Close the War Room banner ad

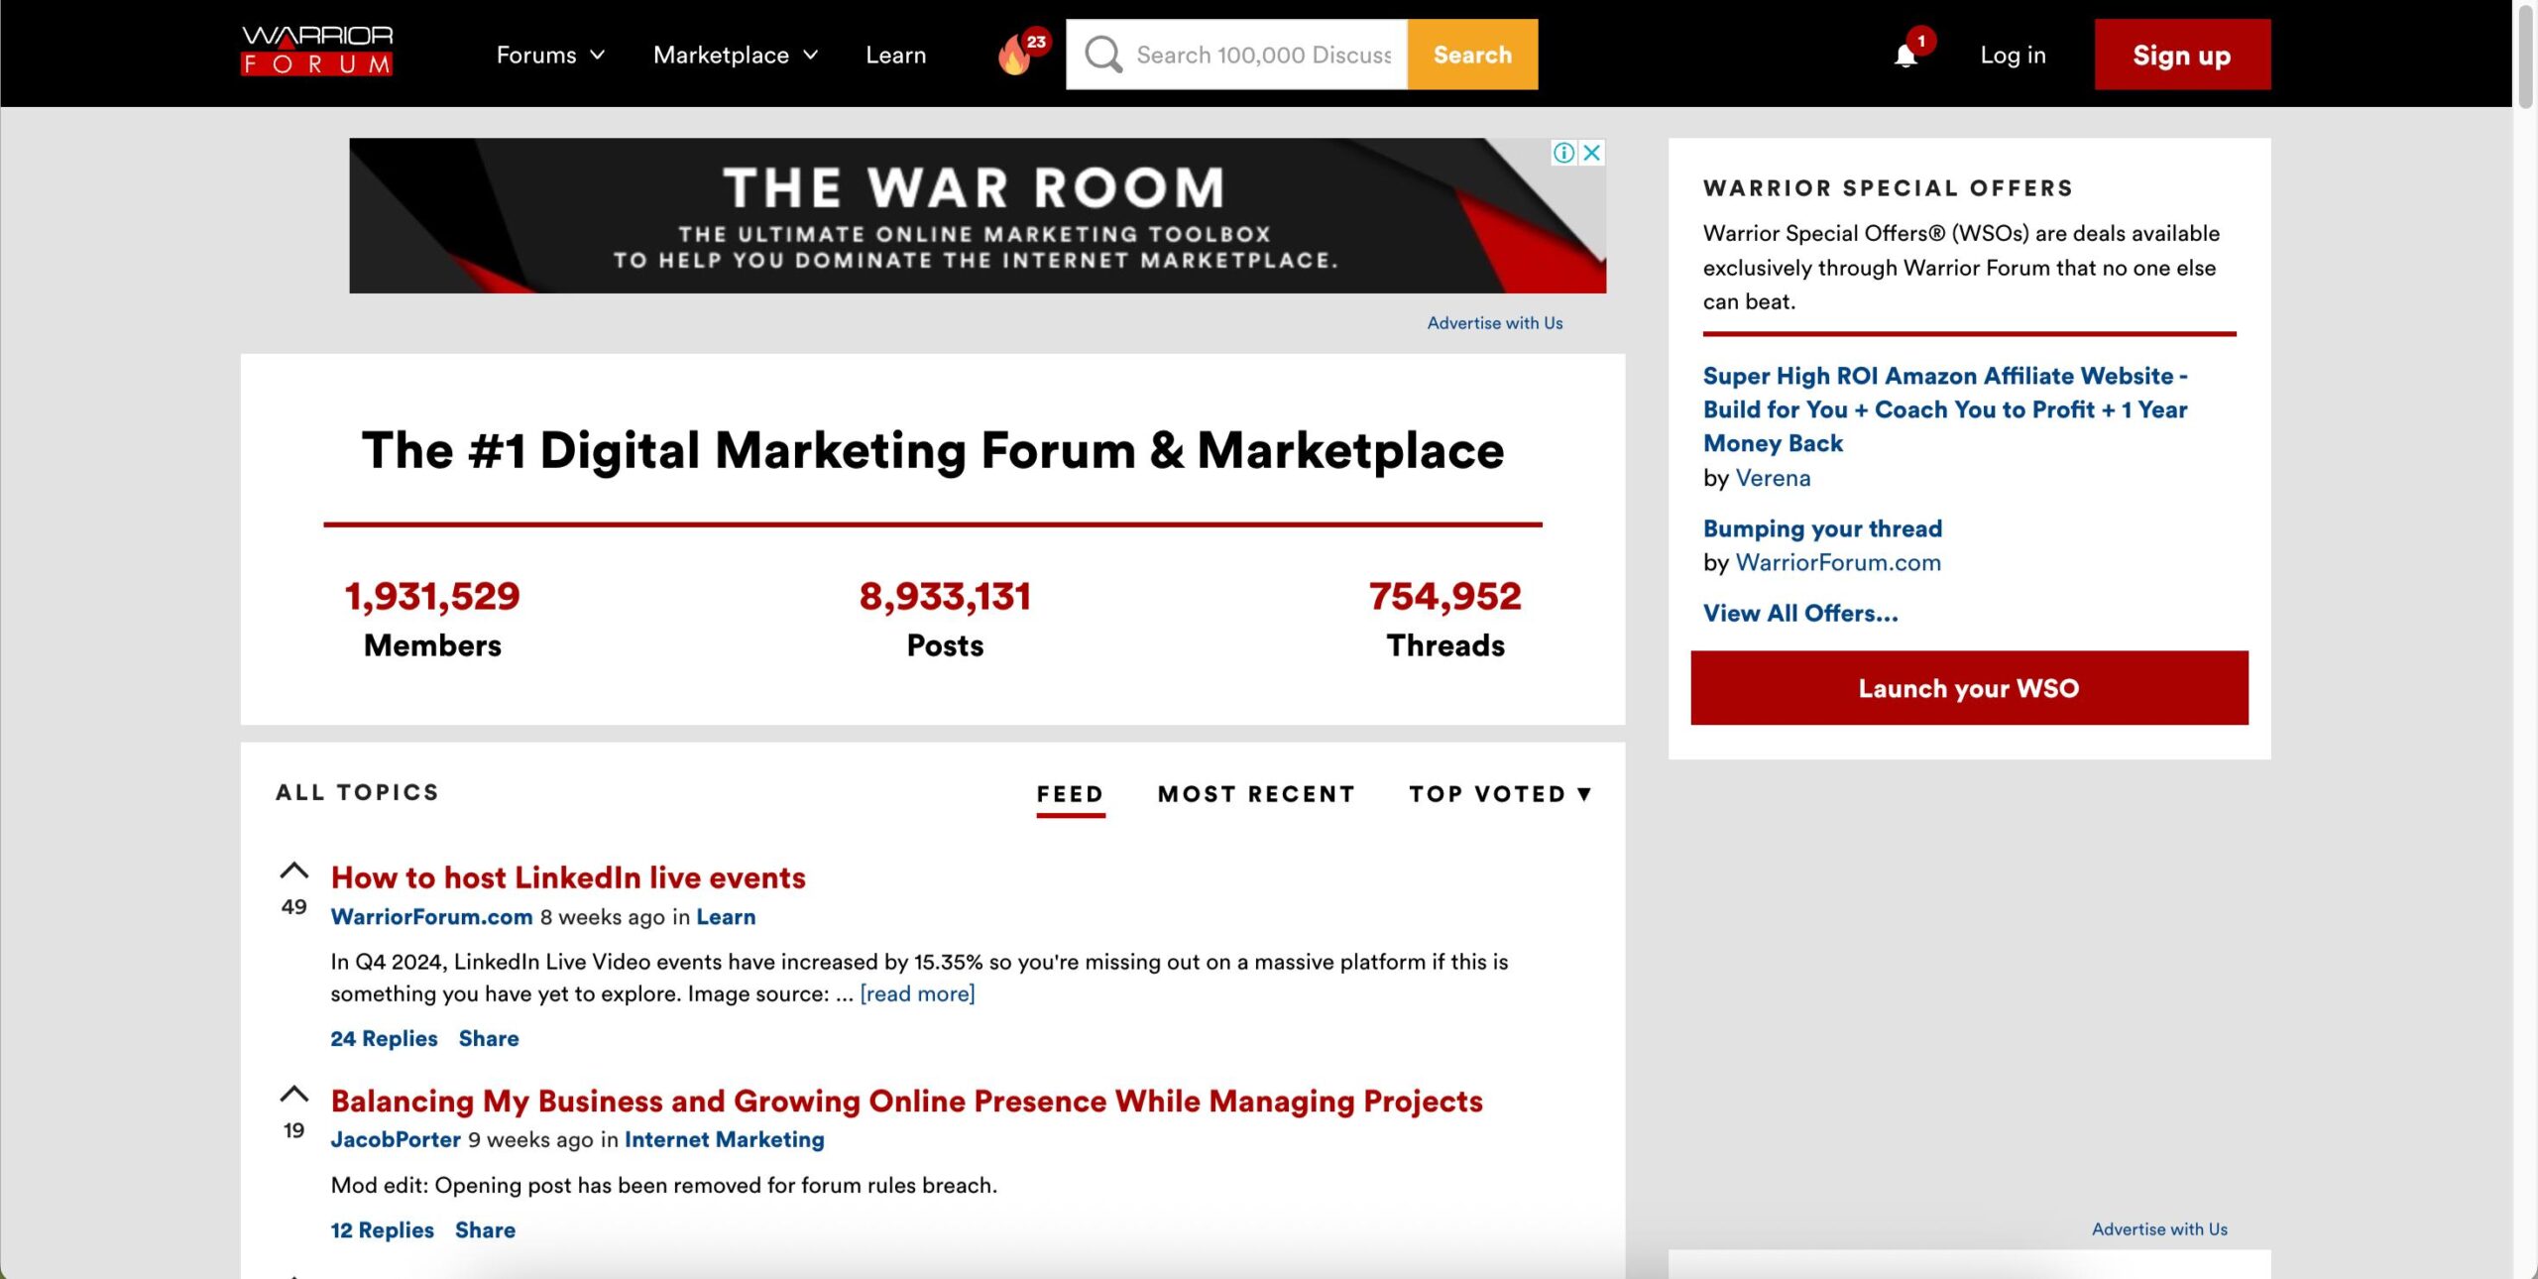(1592, 153)
